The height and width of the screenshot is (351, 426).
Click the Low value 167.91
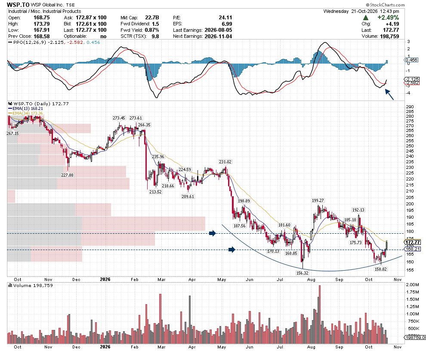coord(42,30)
